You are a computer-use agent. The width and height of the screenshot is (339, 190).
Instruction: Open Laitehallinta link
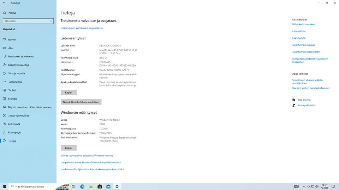299,31
